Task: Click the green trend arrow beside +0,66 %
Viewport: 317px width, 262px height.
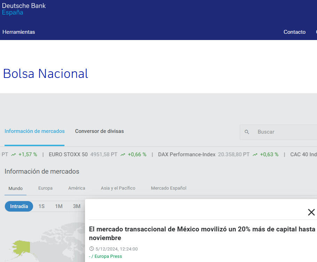Action: click(123, 154)
